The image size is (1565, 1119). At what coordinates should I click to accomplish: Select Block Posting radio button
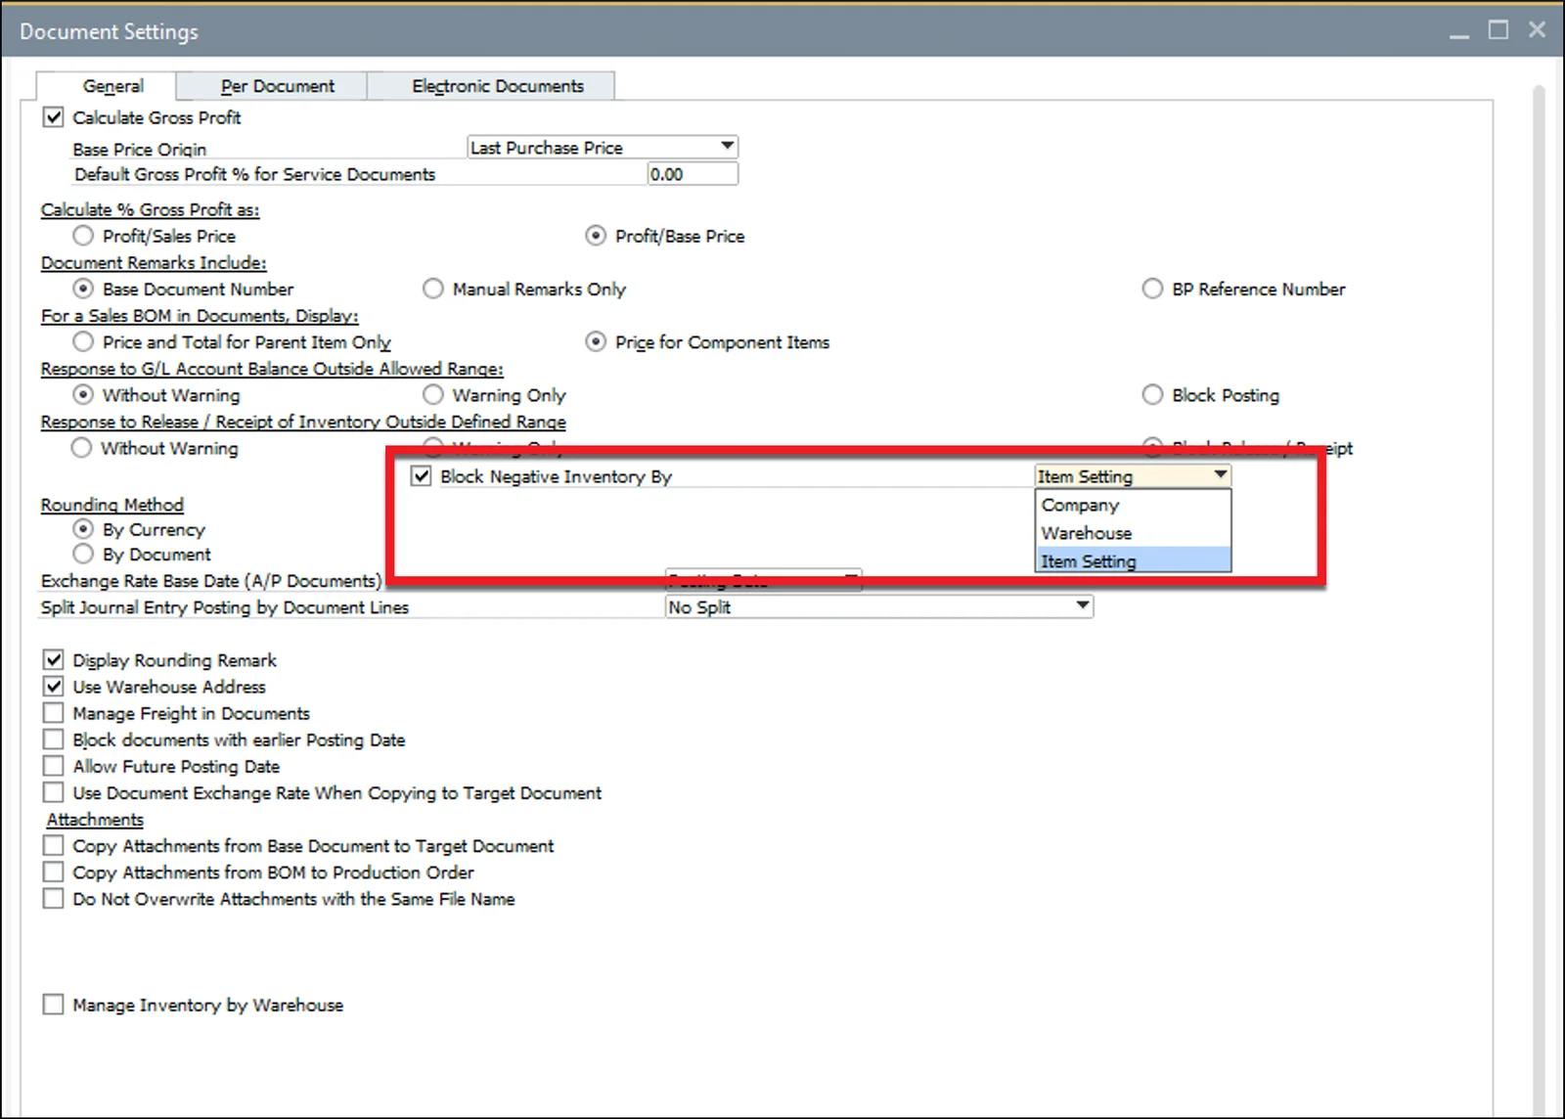pos(1153,395)
